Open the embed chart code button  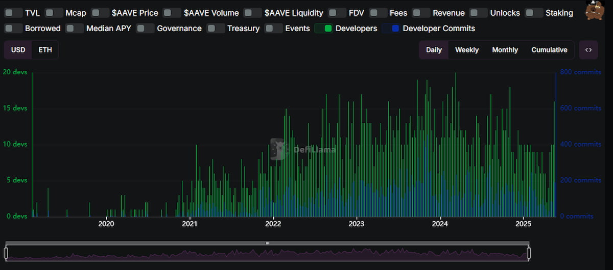(x=588, y=50)
